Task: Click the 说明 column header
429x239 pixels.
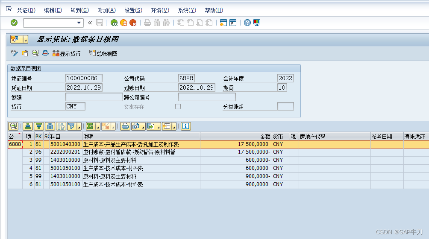Action: [141, 137]
